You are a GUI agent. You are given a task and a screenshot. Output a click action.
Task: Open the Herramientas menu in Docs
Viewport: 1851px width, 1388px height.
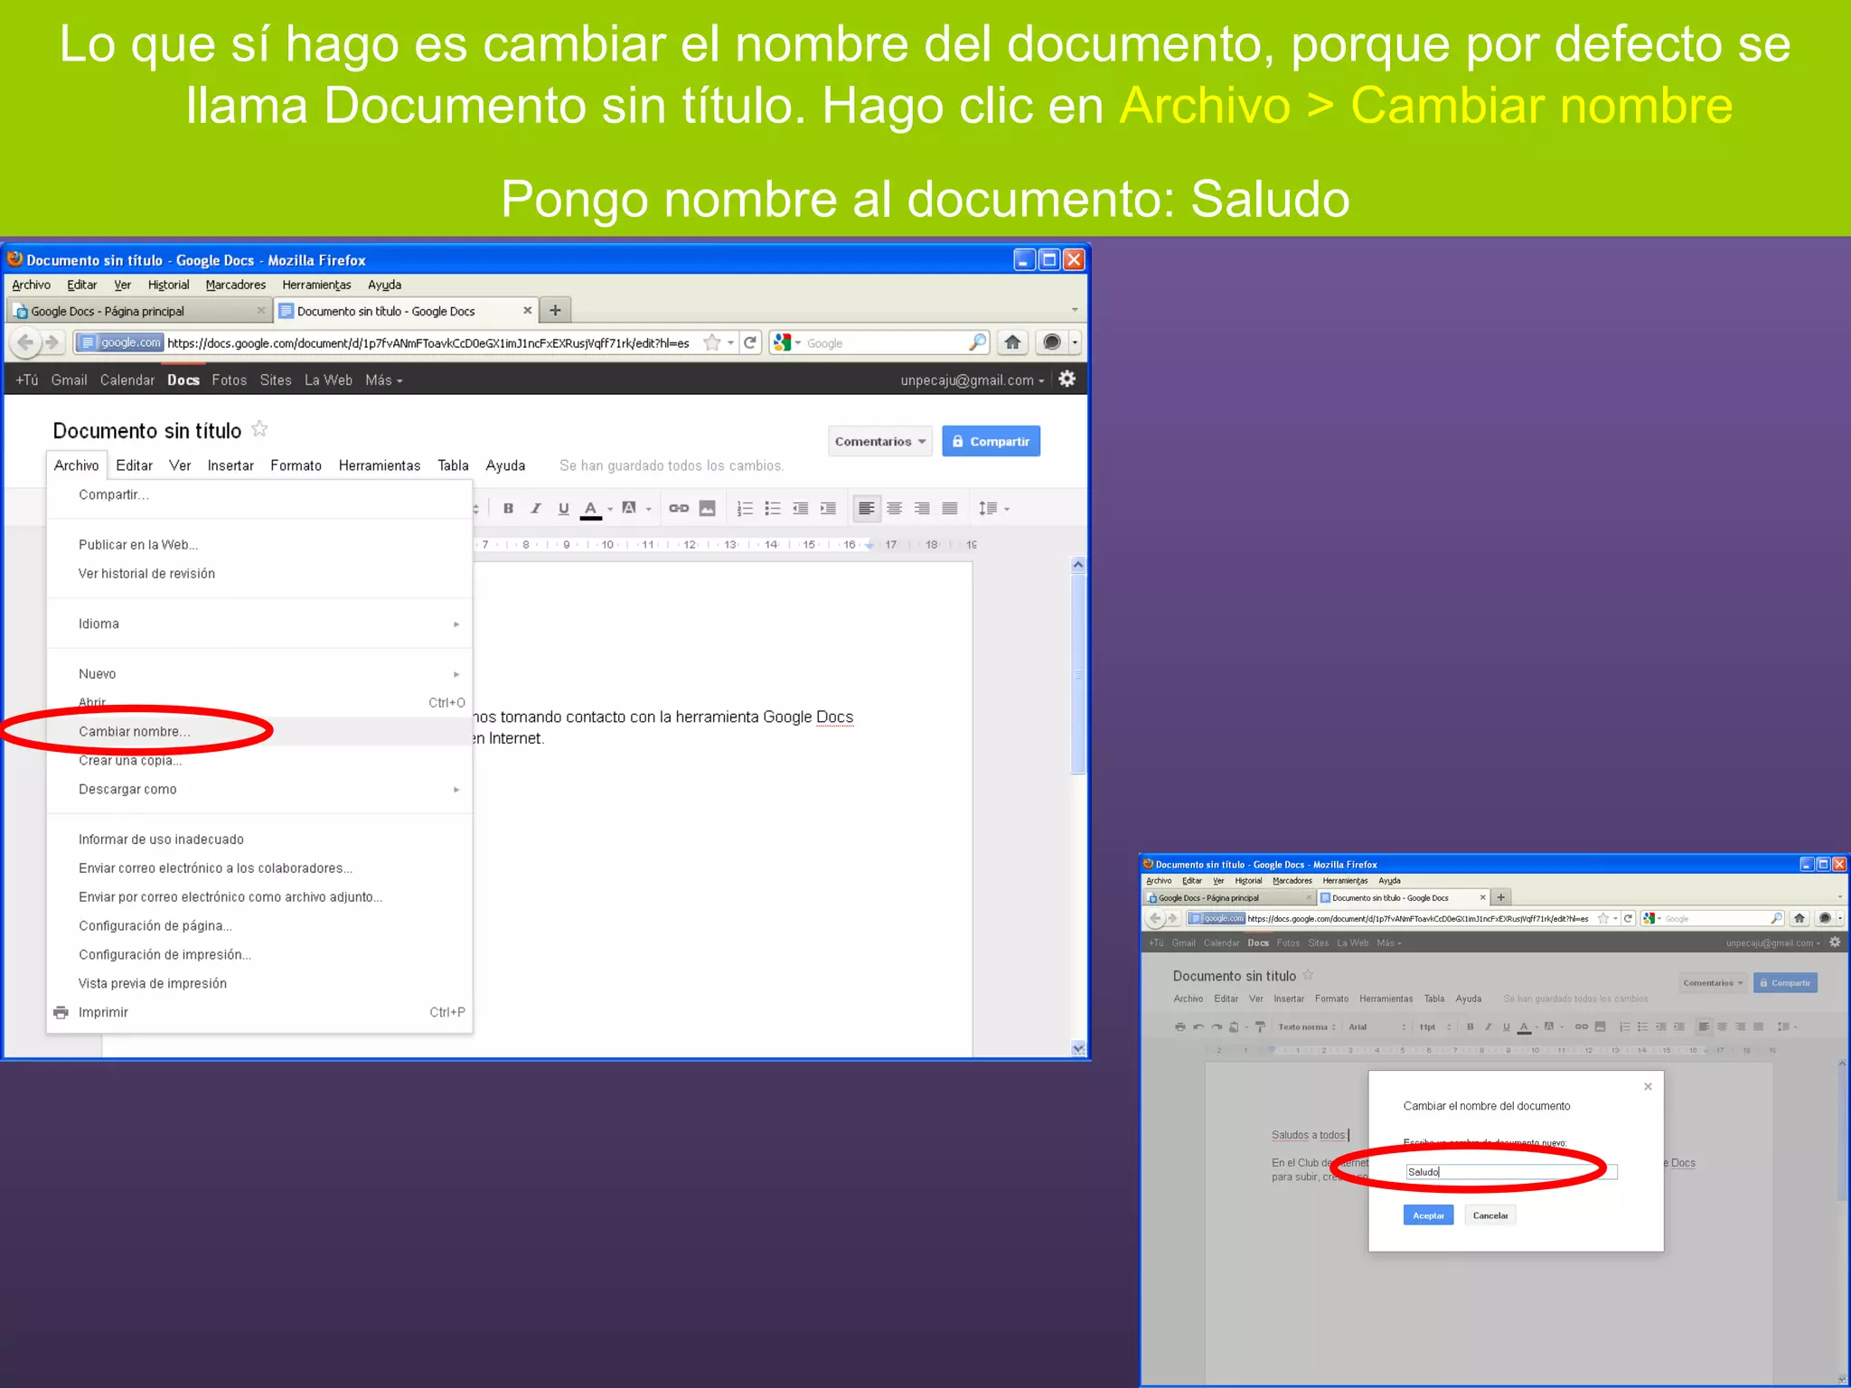(380, 465)
